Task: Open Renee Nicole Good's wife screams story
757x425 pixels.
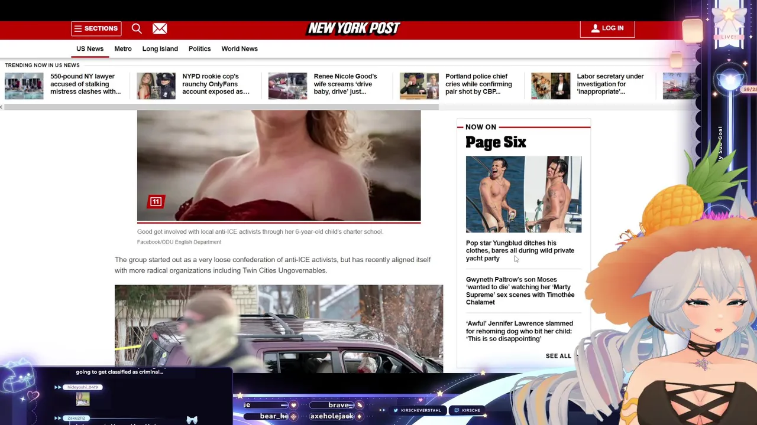Action: coord(345,84)
